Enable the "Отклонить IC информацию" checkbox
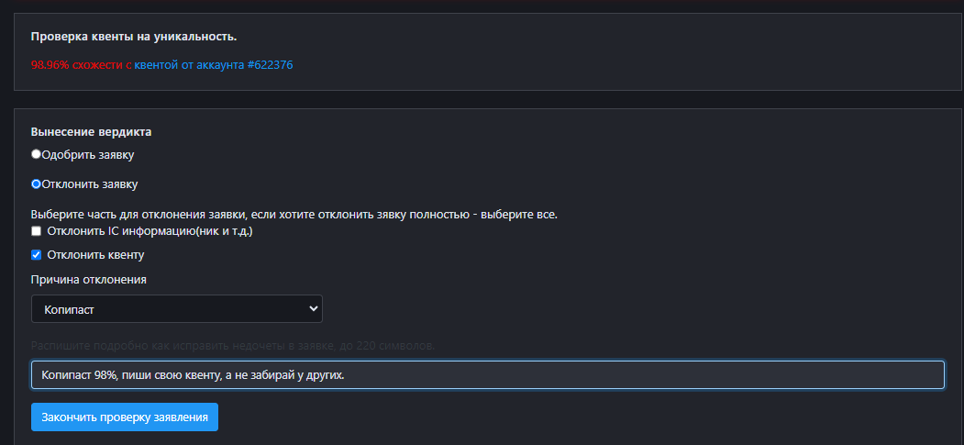This screenshot has width=964, height=445. tap(37, 231)
